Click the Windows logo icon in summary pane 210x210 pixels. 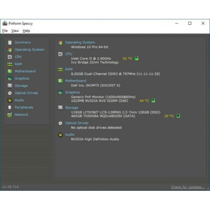(60, 43)
